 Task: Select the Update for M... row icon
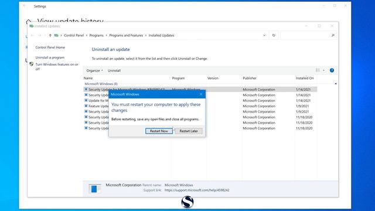click(86, 100)
